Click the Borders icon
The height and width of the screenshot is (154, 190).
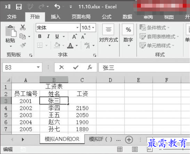40,45
